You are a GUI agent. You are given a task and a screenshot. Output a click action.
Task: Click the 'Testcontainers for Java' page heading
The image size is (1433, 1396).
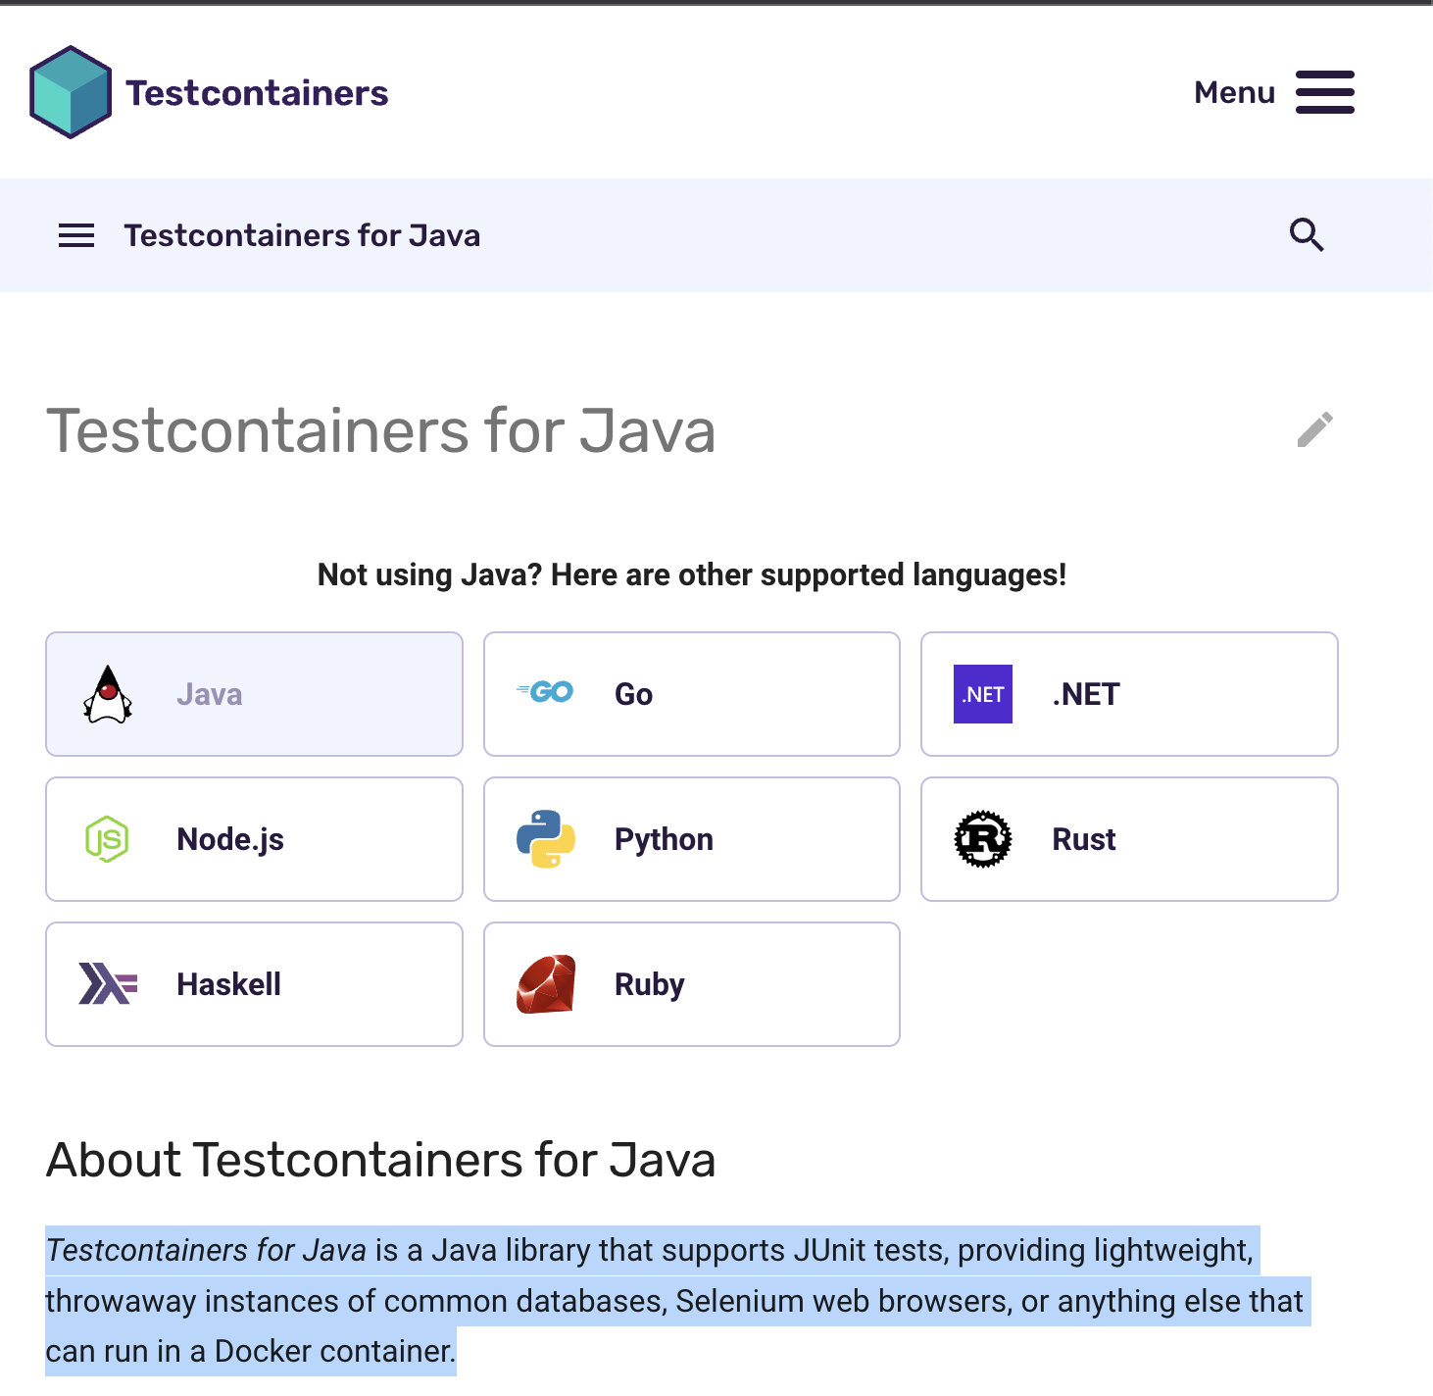coord(381,430)
